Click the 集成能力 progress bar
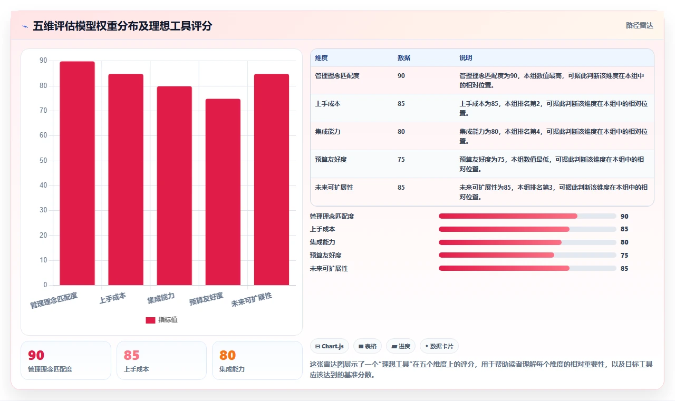675x401 pixels. [527, 242]
